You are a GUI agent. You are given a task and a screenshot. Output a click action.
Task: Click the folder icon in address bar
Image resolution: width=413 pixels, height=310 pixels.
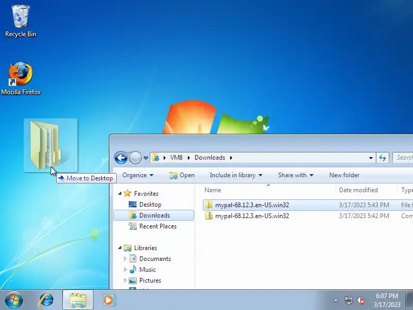point(156,158)
